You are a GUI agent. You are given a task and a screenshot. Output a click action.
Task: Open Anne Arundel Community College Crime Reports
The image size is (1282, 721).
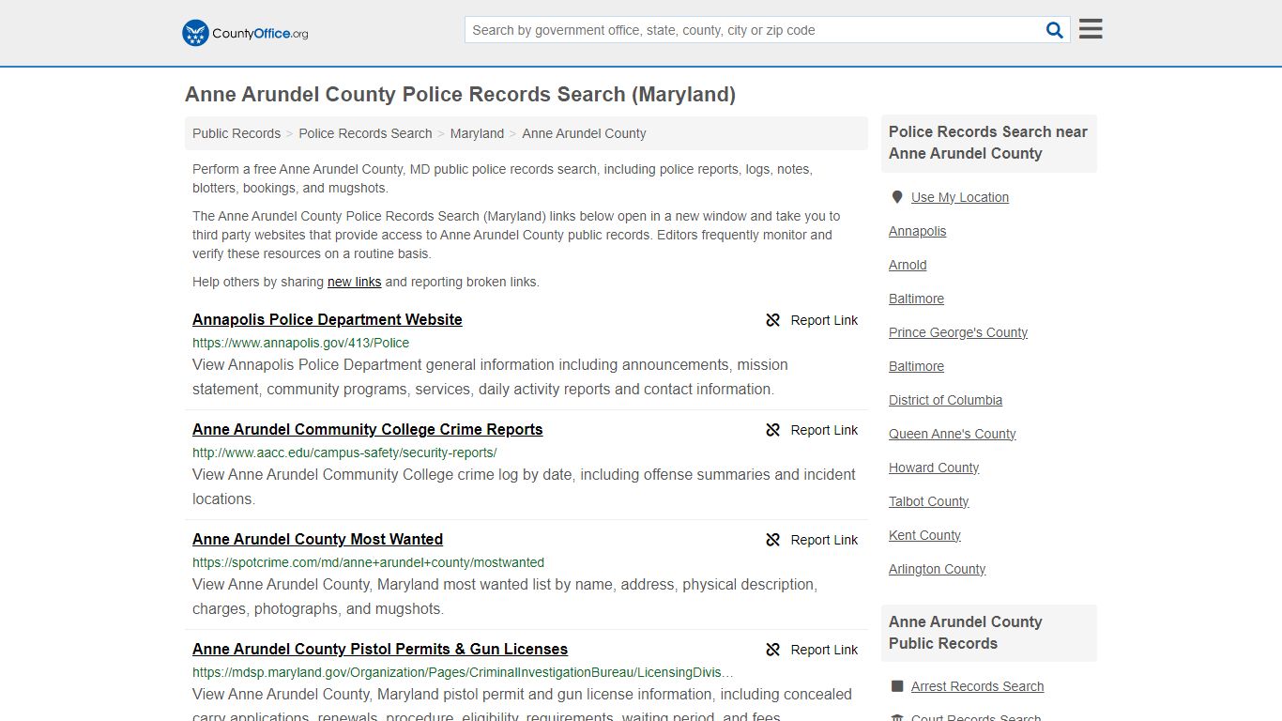(367, 429)
